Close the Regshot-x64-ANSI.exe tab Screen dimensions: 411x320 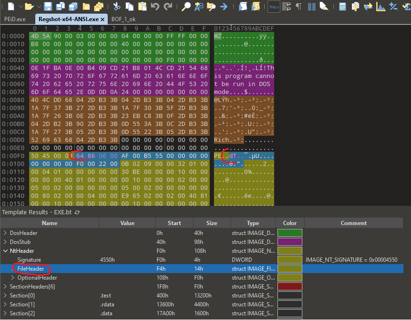(x=103, y=19)
